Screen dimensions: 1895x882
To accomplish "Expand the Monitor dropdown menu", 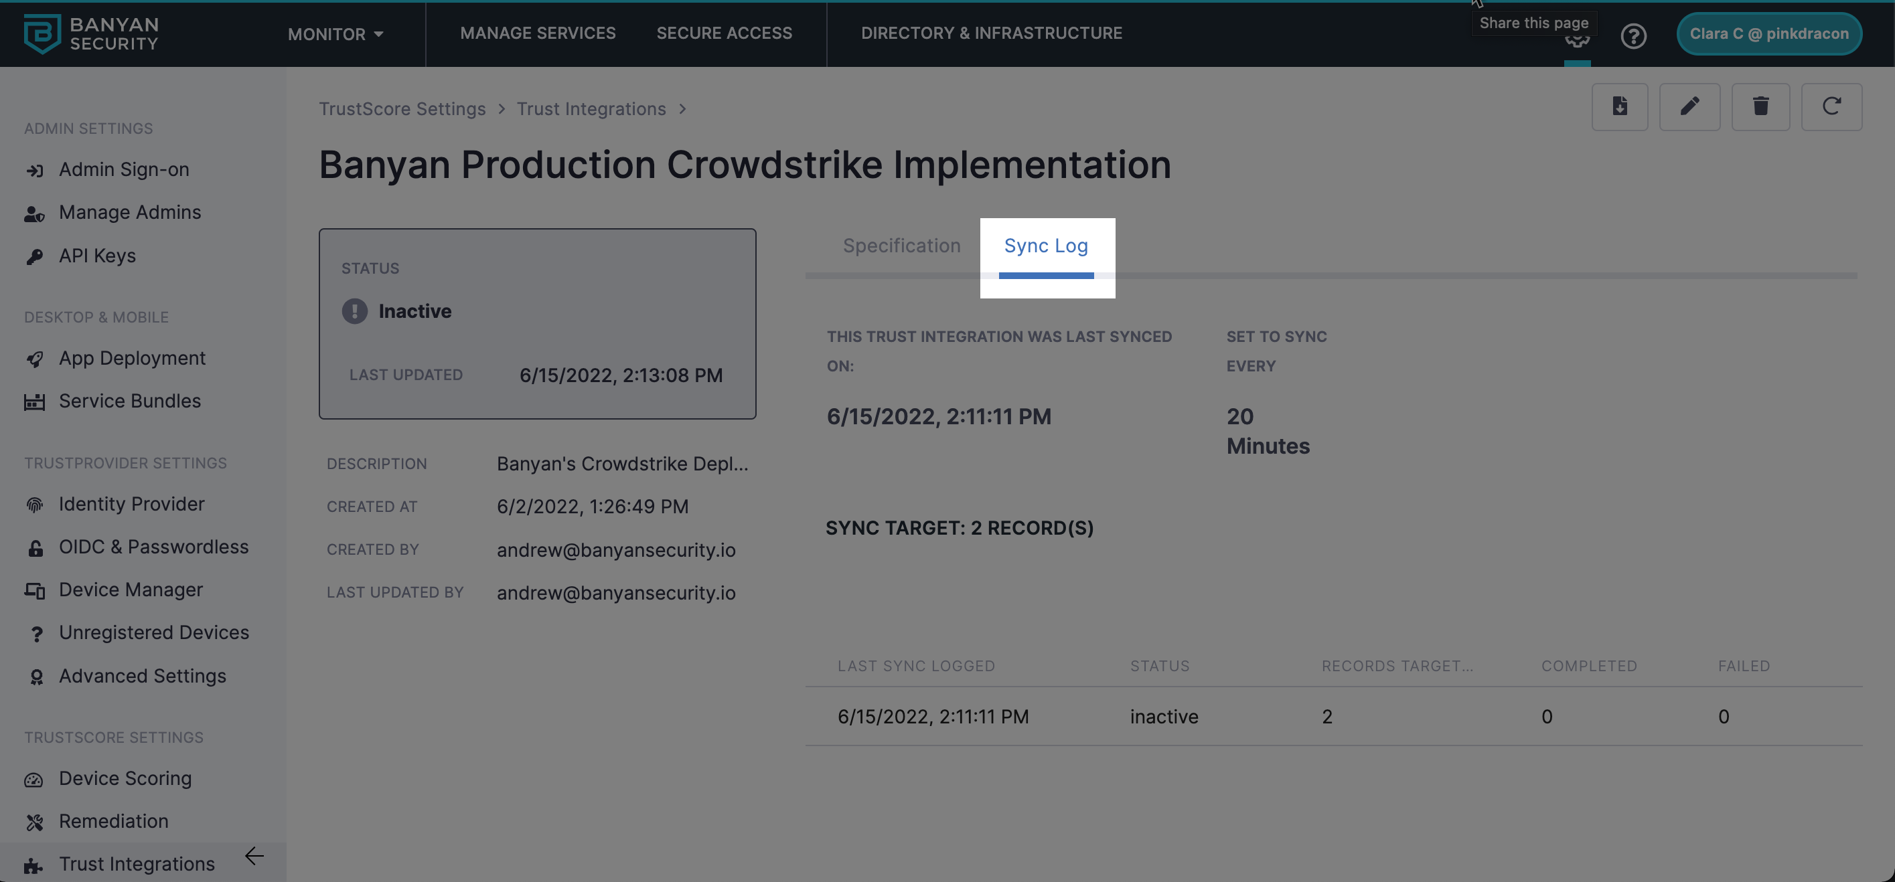I will coord(335,34).
